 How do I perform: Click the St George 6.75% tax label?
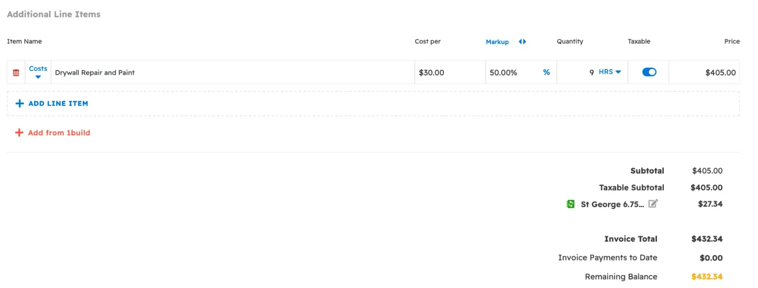(x=611, y=204)
